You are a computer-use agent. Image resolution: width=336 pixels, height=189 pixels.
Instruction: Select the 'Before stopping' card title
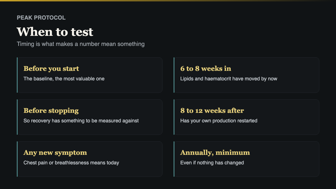pyautogui.click(x=51, y=111)
